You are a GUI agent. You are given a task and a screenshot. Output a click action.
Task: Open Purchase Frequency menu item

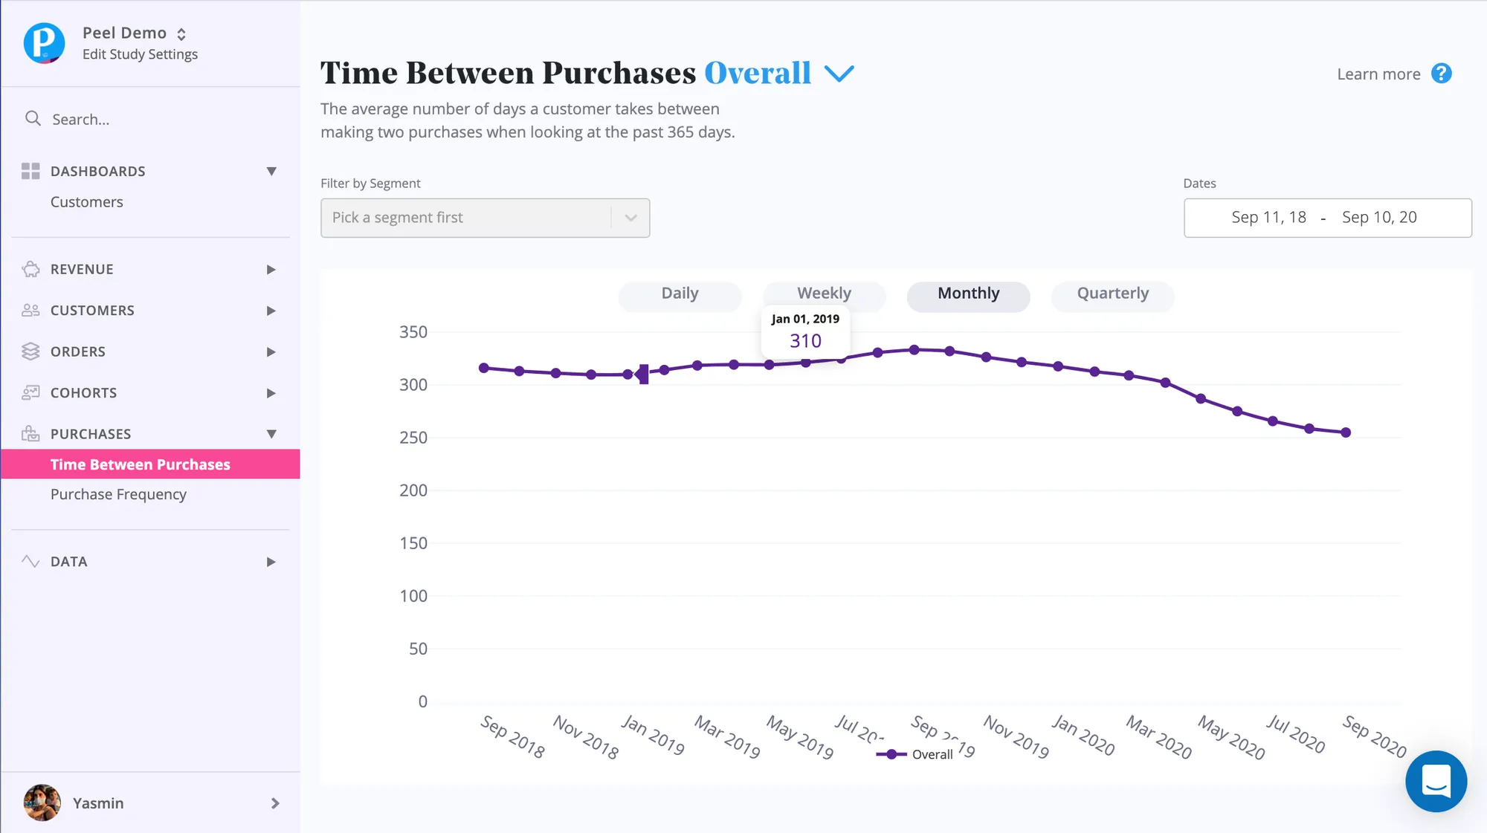118,494
